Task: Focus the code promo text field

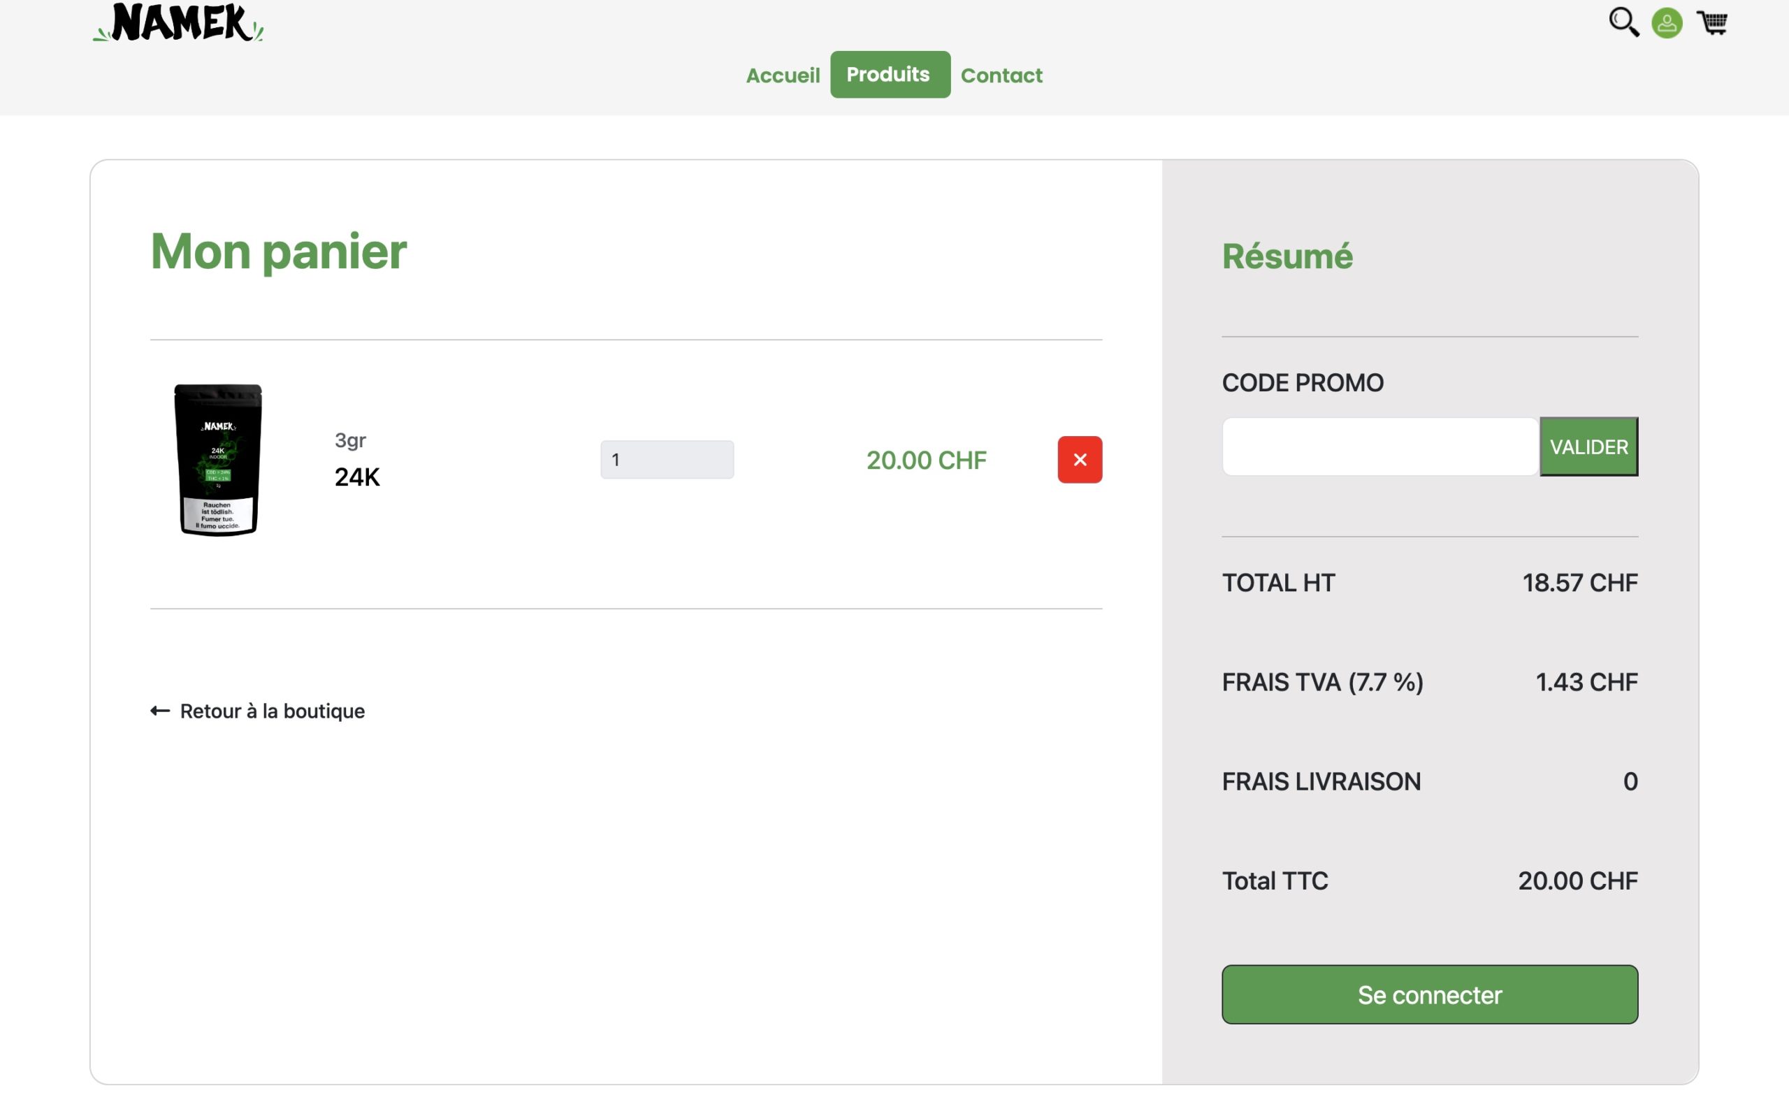Action: coord(1379,447)
